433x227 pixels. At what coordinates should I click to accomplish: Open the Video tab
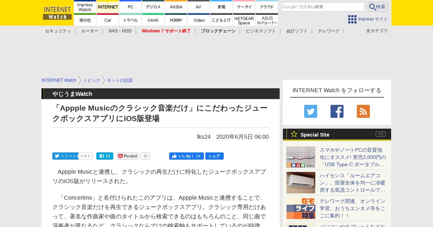198,20
